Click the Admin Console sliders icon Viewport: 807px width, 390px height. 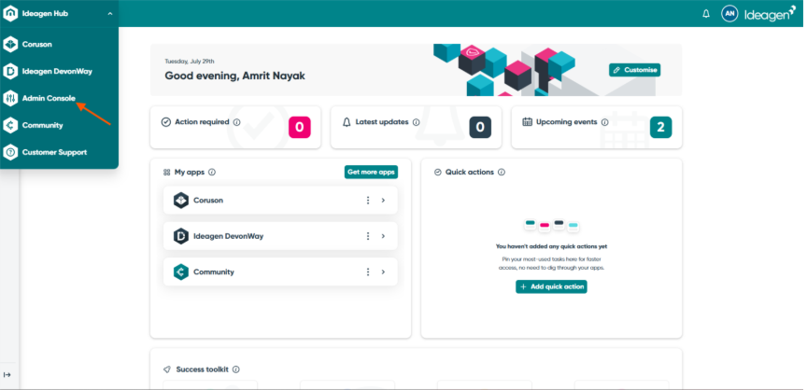tap(10, 99)
